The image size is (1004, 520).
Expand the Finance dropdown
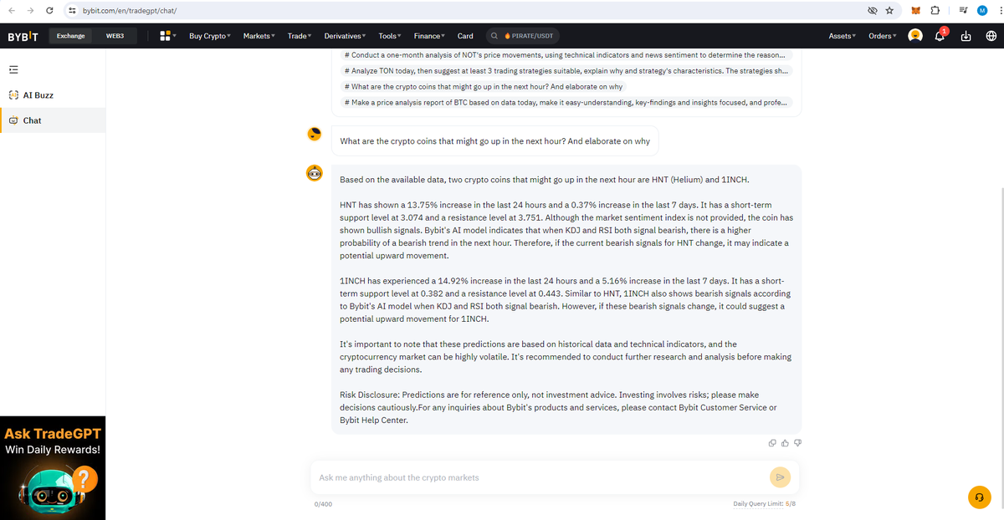pyautogui.click(x=430, y=36)
